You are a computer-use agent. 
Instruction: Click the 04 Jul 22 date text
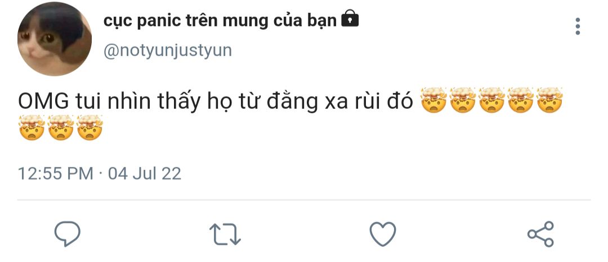coord(145,173)
